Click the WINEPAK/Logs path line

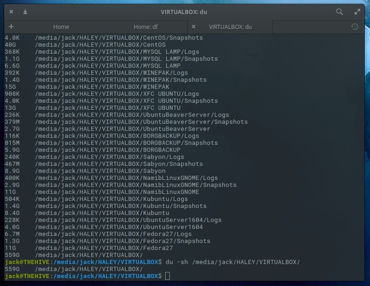pos(111,73)
